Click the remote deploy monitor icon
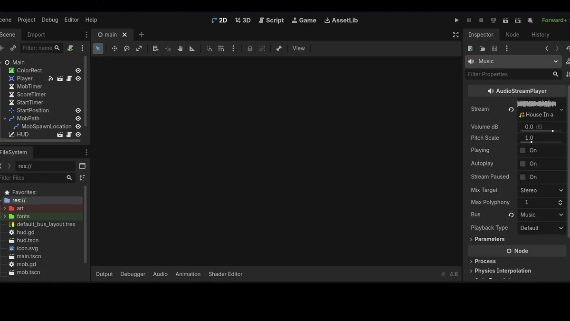 pos(494,20)
